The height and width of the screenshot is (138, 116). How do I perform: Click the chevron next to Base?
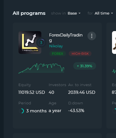(x=80, y=13)
